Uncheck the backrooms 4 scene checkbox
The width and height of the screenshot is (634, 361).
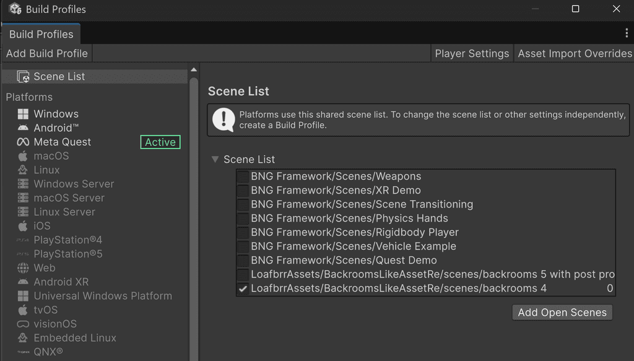click(x=243, y=289)
